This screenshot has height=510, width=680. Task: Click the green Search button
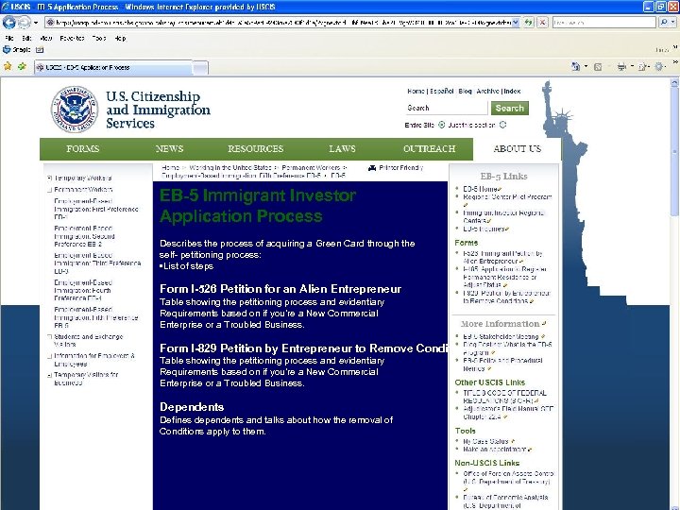click(x=510, y=108)
